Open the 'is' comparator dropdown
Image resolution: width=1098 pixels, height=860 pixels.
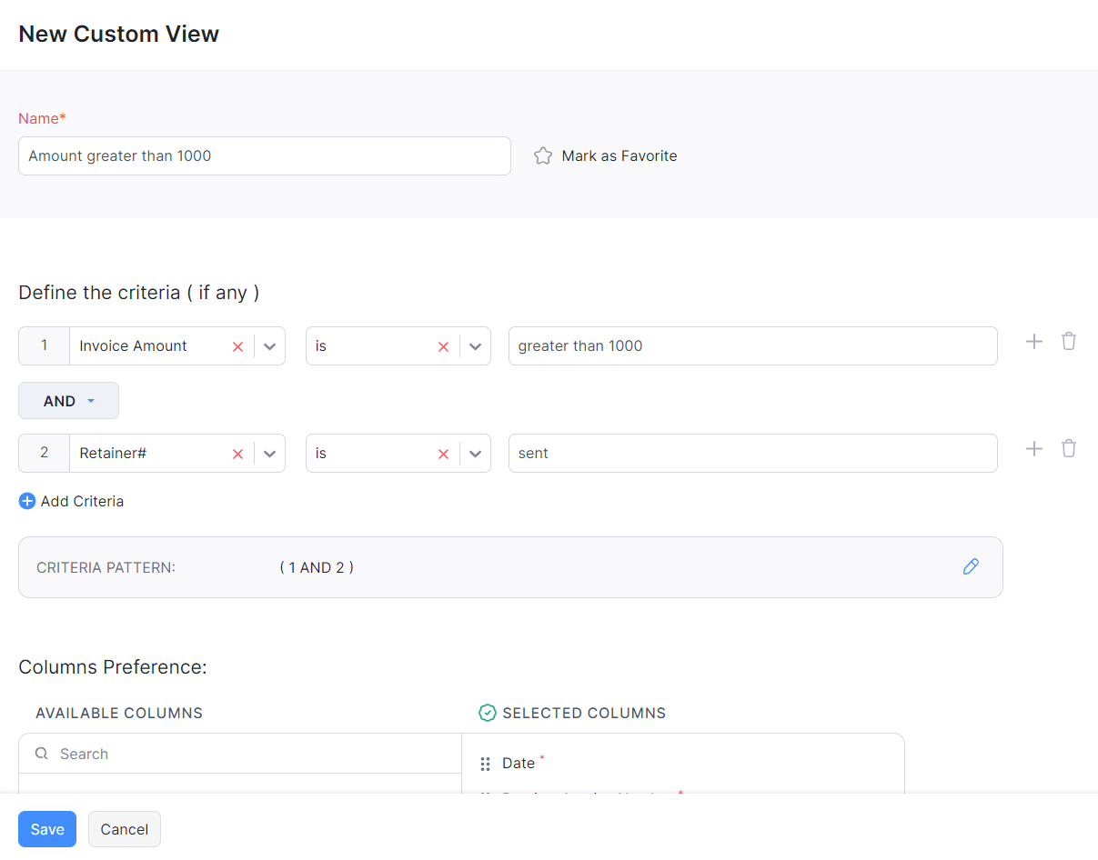tap(474, 345)
